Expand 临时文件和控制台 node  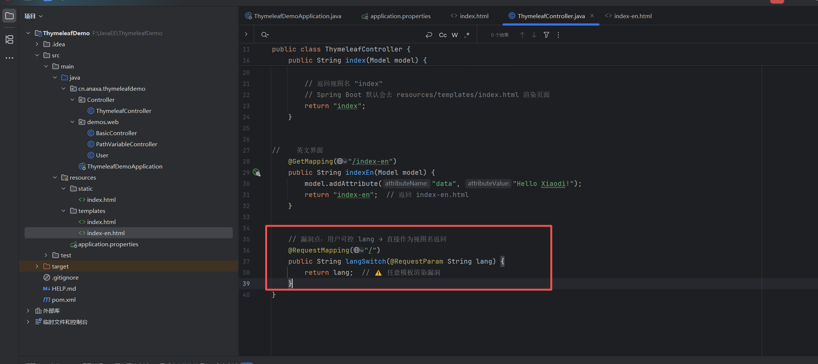[28, 322]
